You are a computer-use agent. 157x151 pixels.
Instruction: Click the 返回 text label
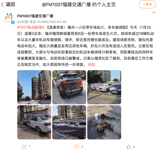pos(10,4)
